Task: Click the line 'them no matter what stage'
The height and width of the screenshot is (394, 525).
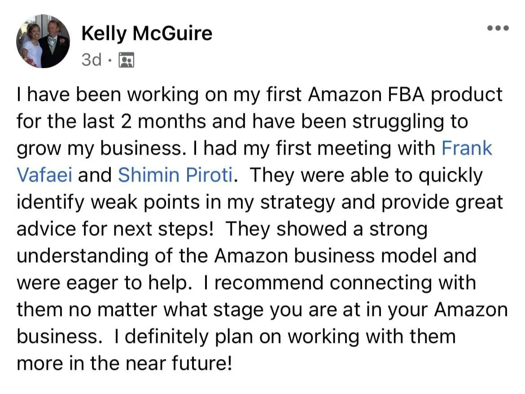Action: click(x=262, y=309)
